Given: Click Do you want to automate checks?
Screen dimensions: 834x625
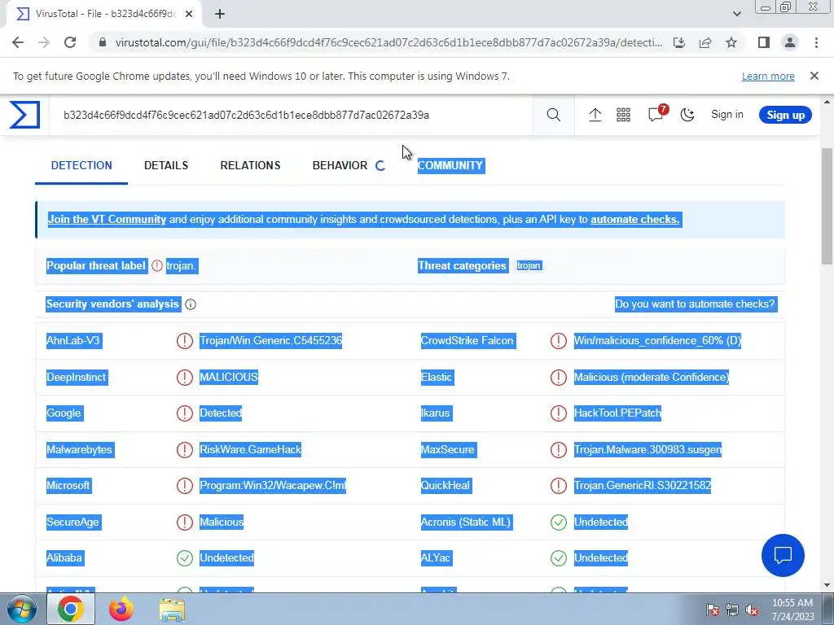Looking at the screenshot, I should tap(696, 304).
